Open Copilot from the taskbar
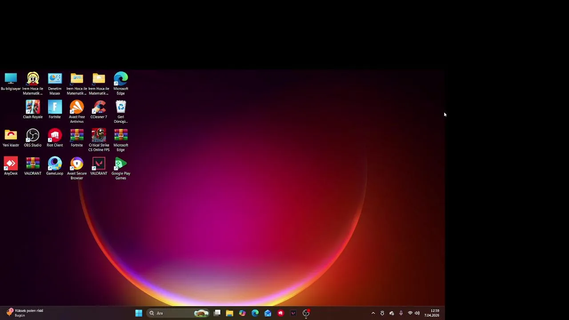 (x=242, y=313)
